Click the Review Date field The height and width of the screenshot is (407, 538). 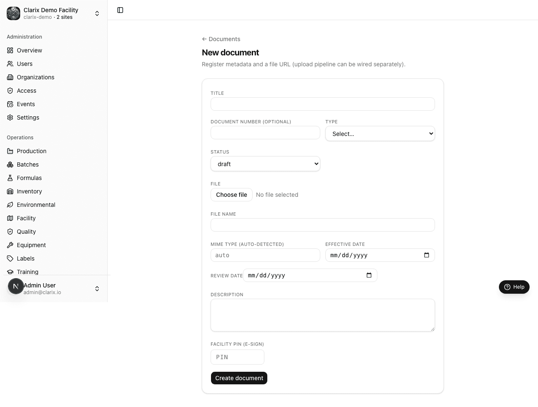310,275
